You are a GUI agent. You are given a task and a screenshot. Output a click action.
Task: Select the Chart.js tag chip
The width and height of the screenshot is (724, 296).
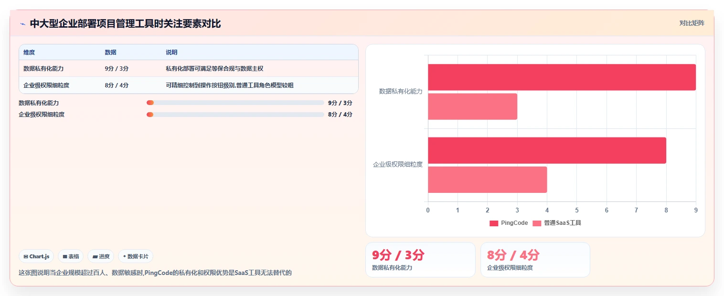coord(36,256)
